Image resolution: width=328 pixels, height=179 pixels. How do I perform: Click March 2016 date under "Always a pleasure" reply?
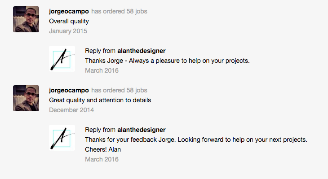[102, 70]
